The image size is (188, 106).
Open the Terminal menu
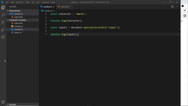point(45,2)
